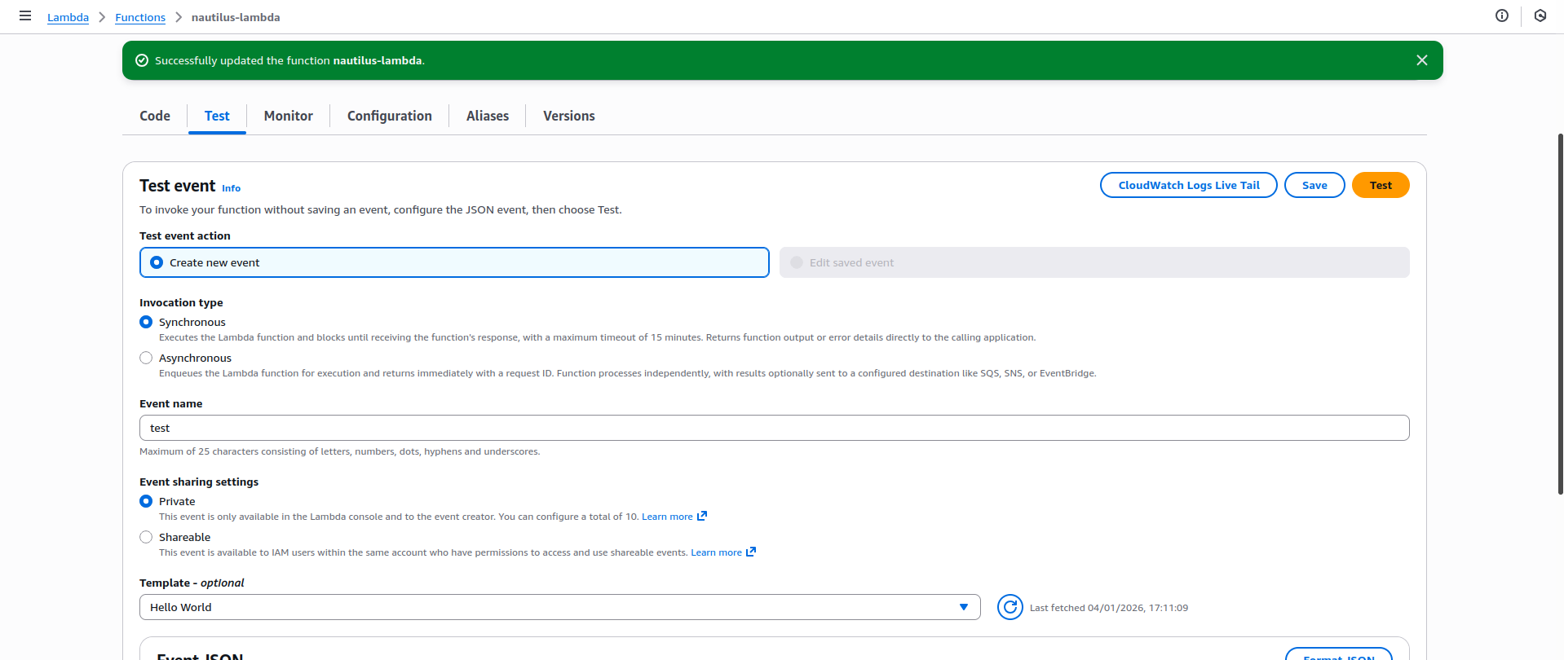
Task: Open the Test event Info link
Action: pos(232,188)
